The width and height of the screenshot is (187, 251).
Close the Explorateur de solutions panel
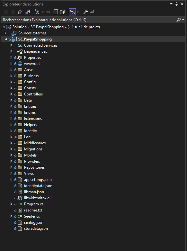point(182,4)
